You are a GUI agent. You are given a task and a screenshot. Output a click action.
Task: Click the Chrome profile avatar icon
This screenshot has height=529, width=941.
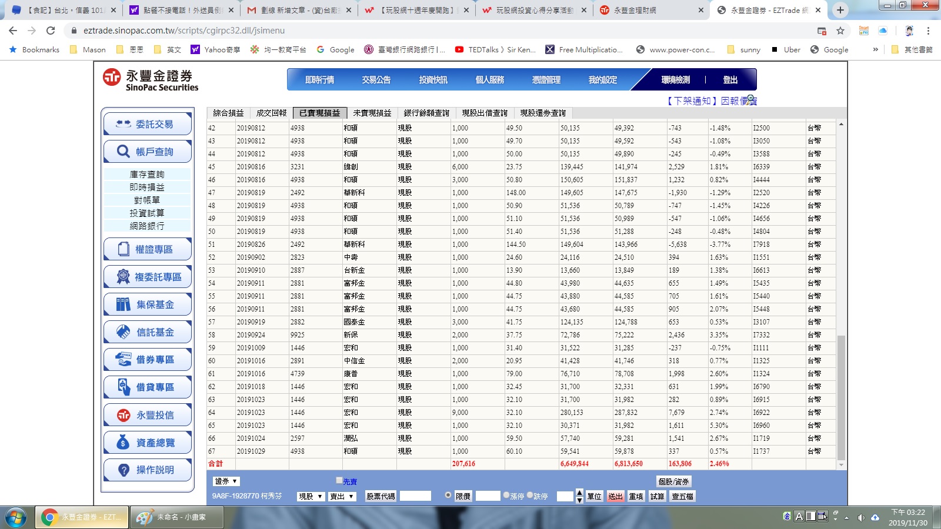coord(909,31)
